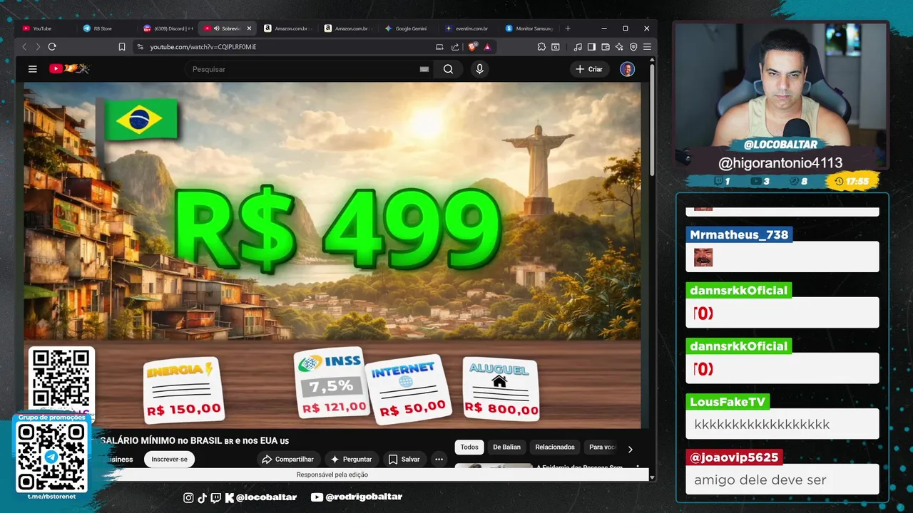Screen dimensions: 913x513
Task: Switch to the YouTube tab
Action: point(46,28)
